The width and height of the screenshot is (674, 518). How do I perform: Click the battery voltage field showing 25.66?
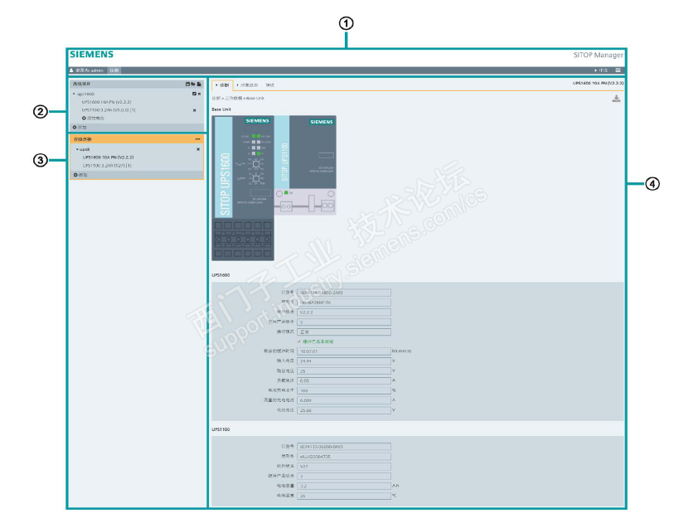click(x=344, y=410)
